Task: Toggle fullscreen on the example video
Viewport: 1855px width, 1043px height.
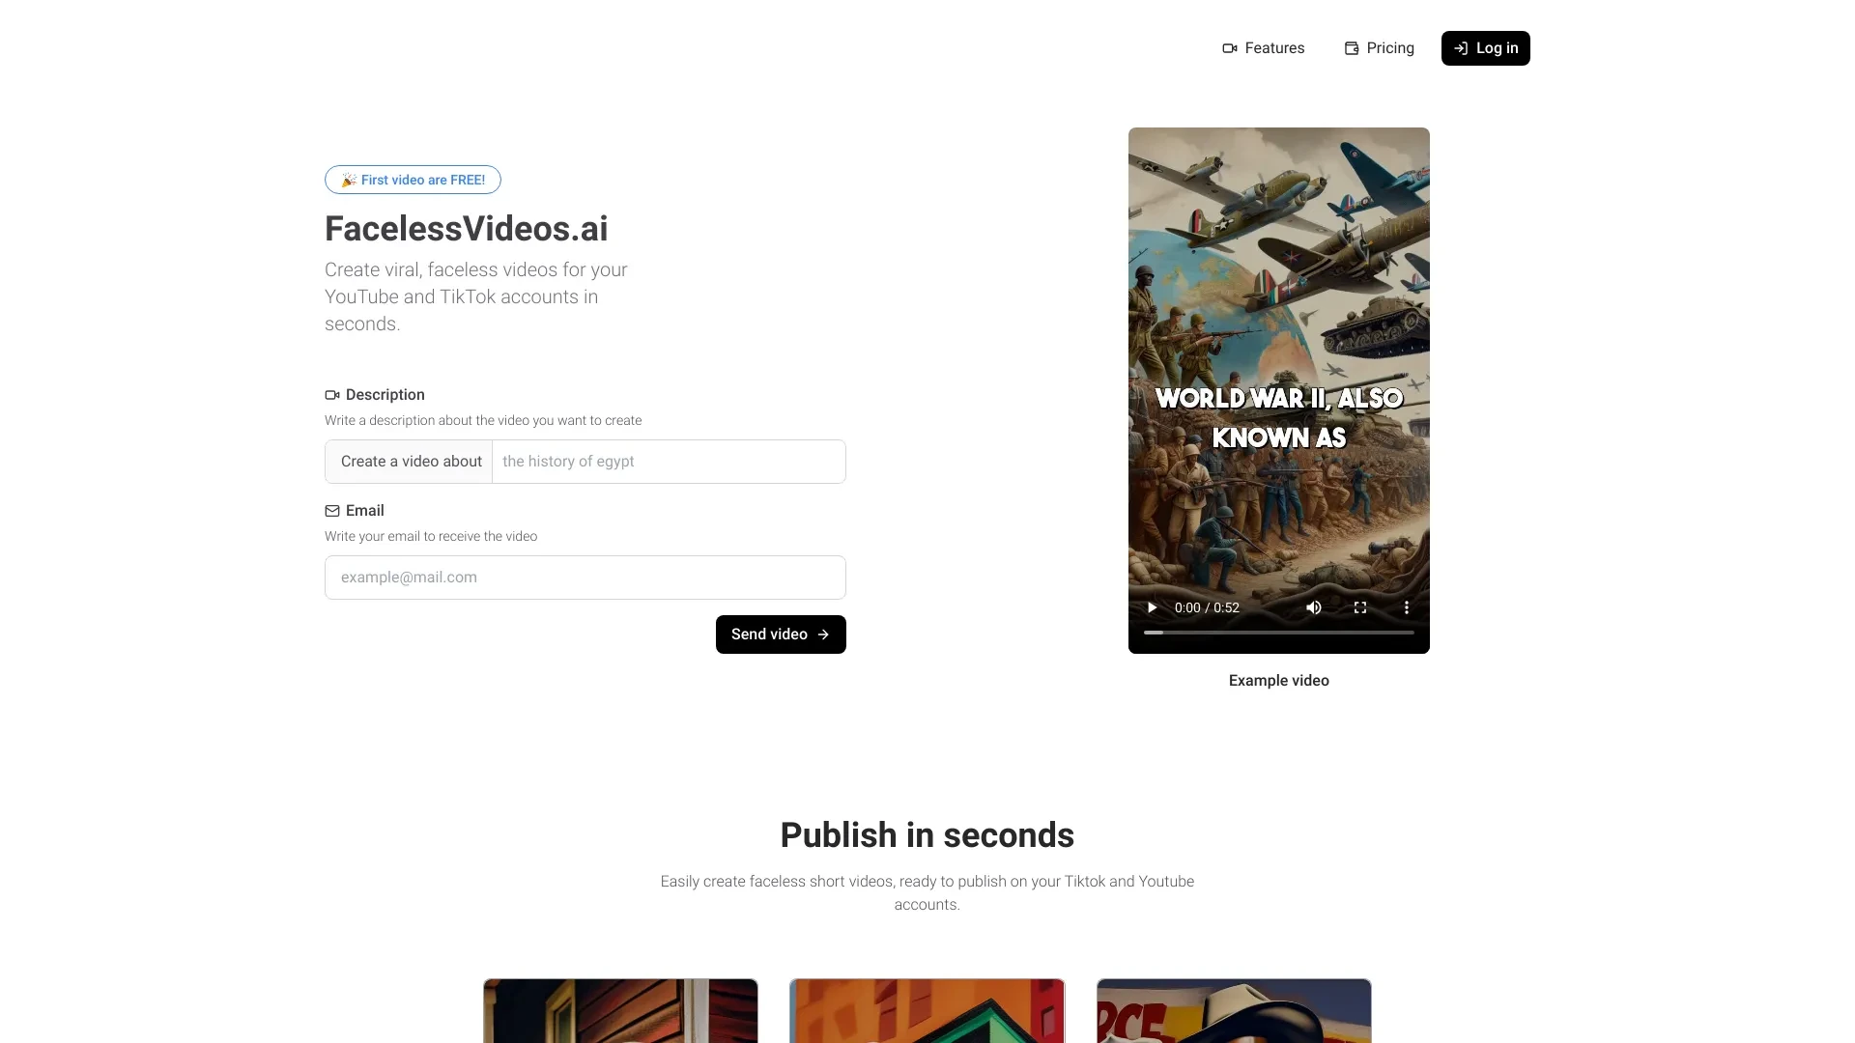Action: (x=1359, y=607)
